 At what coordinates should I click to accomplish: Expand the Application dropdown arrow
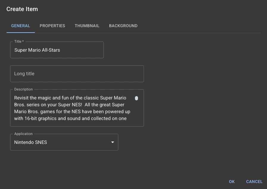tap(113, 142)
